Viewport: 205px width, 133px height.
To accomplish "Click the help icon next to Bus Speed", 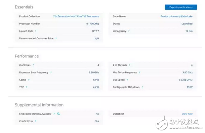I will click(127, 80).
